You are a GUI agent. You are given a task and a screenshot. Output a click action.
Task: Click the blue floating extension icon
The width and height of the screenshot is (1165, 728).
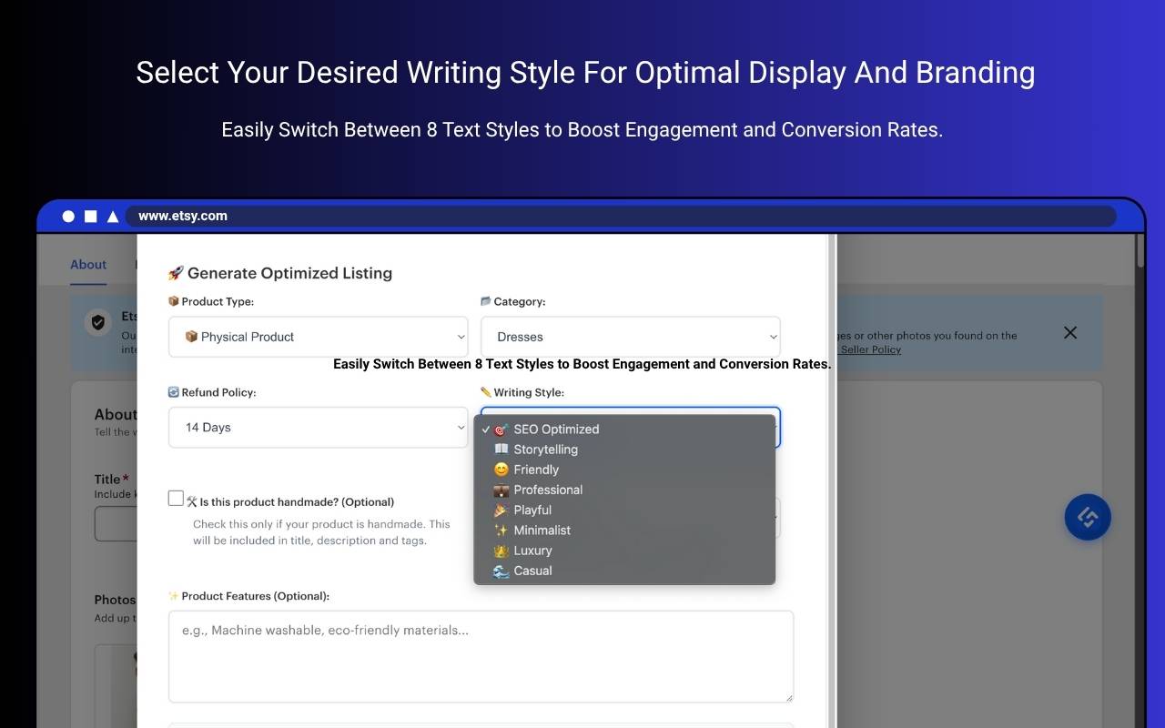click(1088, 517)
